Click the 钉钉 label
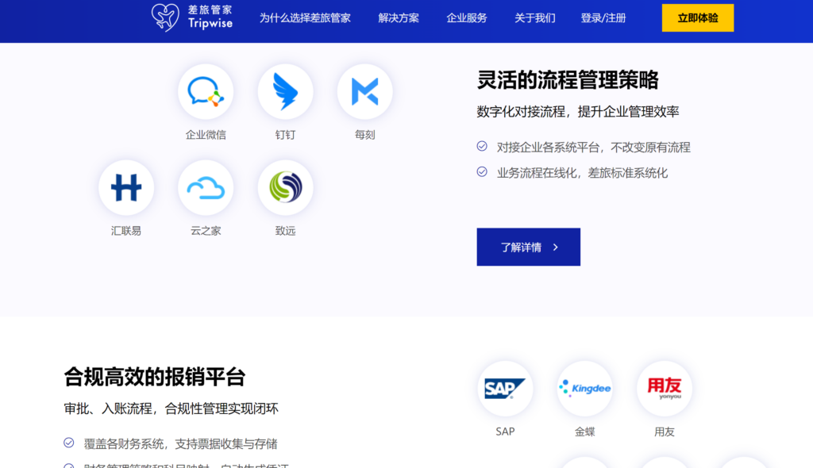813x468 pixels. [285, 135]
